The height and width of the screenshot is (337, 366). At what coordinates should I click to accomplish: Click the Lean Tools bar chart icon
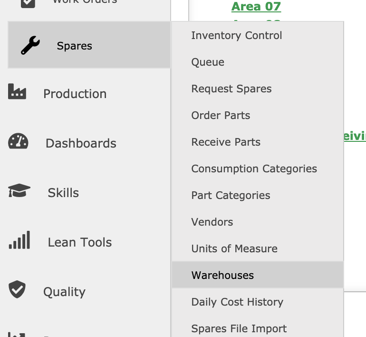point(19,240)
